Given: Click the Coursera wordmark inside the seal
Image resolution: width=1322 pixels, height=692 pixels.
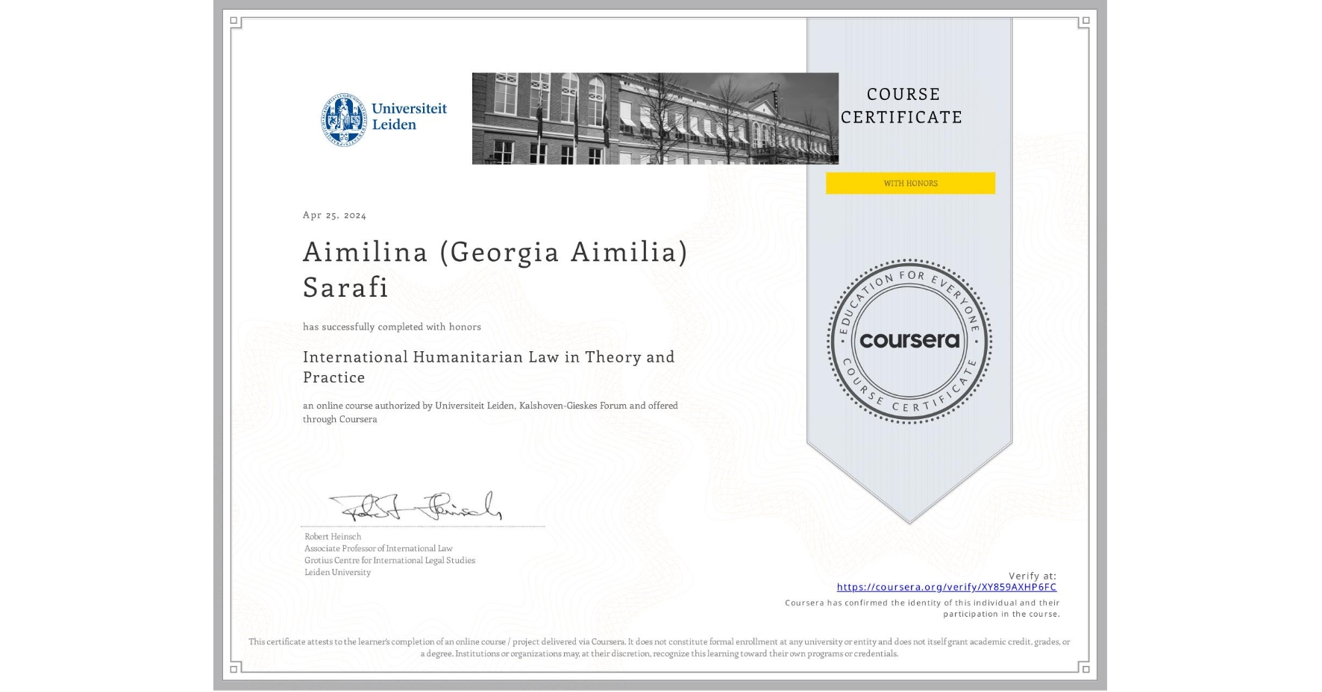Looking at the screenshot, I should point(909,342).
